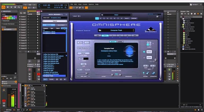Click the Utility gear icon in Omnisphere
This screenshot has height=112, width=204.
(x=79, y=16)
